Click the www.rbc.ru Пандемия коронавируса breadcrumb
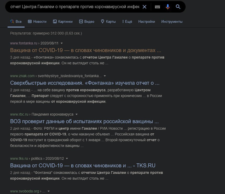 pos(42,115)
